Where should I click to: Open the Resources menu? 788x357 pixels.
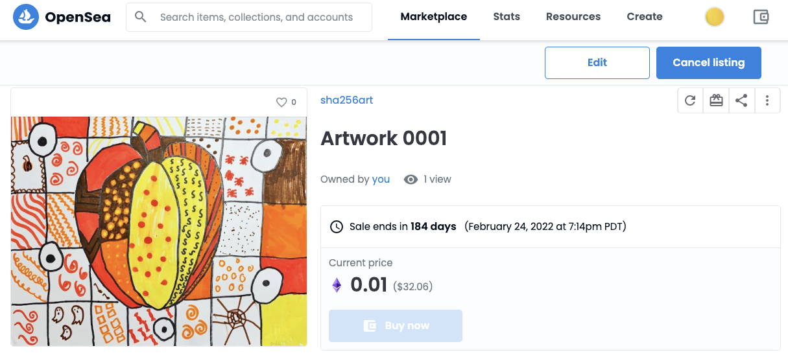coord(573,17)
